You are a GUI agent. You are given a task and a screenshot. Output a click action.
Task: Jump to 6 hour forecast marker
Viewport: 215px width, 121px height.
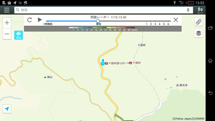pyautogui.click(x=168, y=24)
